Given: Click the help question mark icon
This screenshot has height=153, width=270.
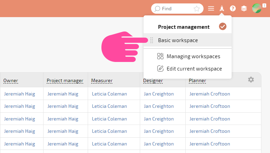Looking at the screenshot, I should click(x=233, y=9).
